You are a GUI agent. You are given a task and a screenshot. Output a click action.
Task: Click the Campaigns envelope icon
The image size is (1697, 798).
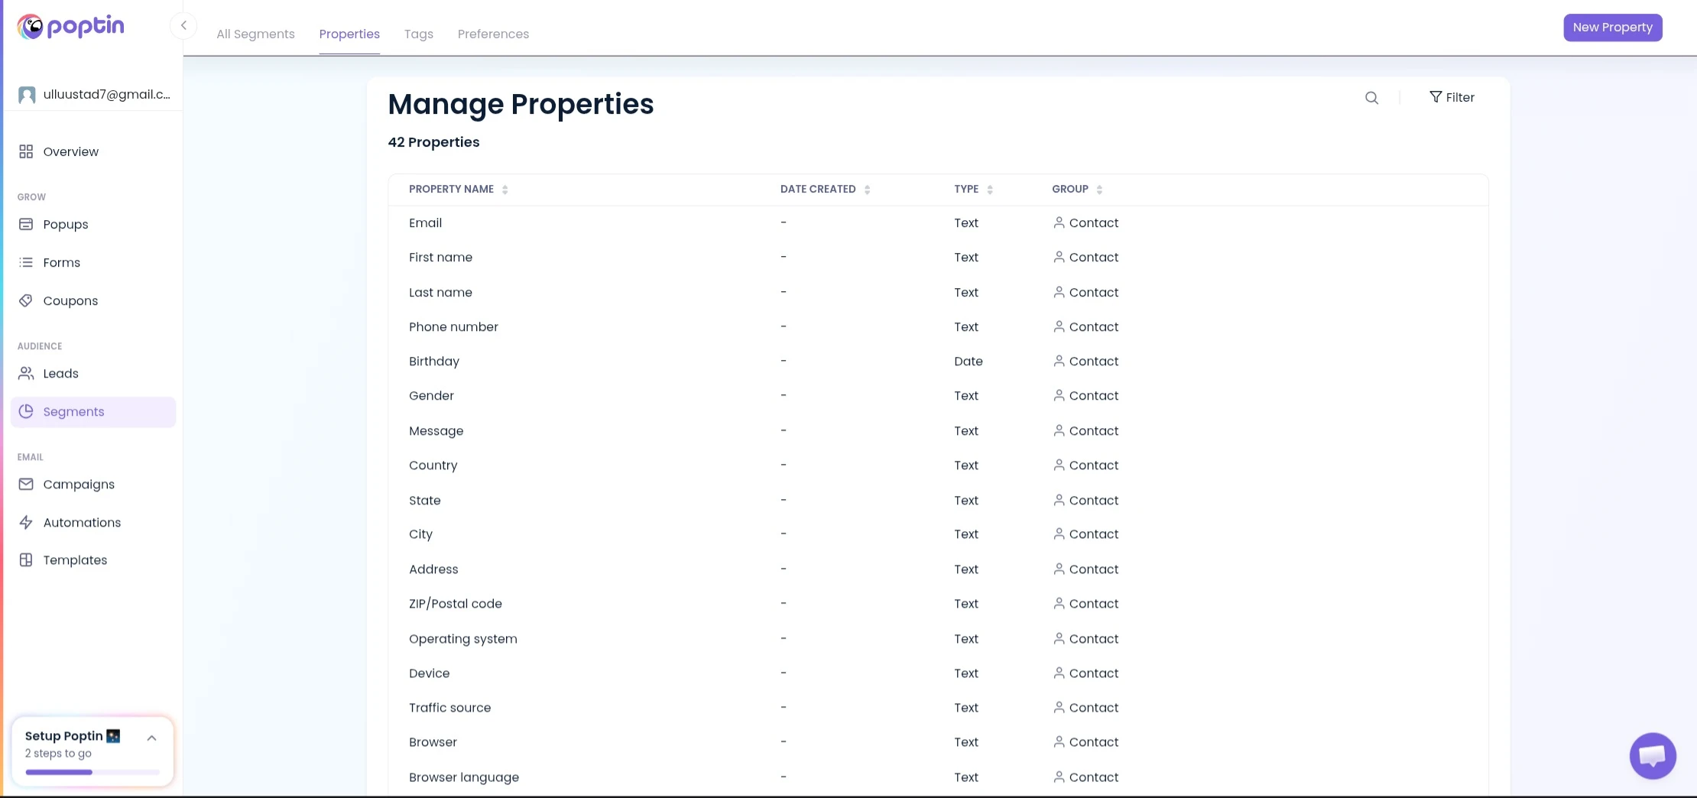tap(26, 484)
